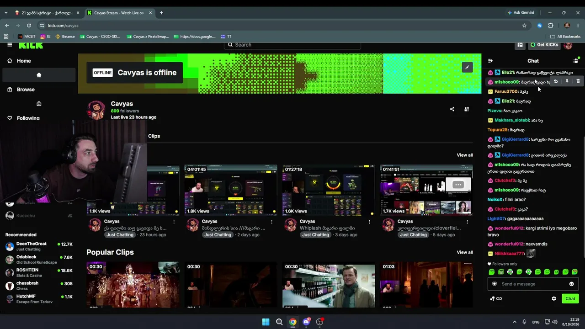Edit the channel banner with pencil icon
The height and width of the screenshot is (329, 585).
click(x=467, y=68)
